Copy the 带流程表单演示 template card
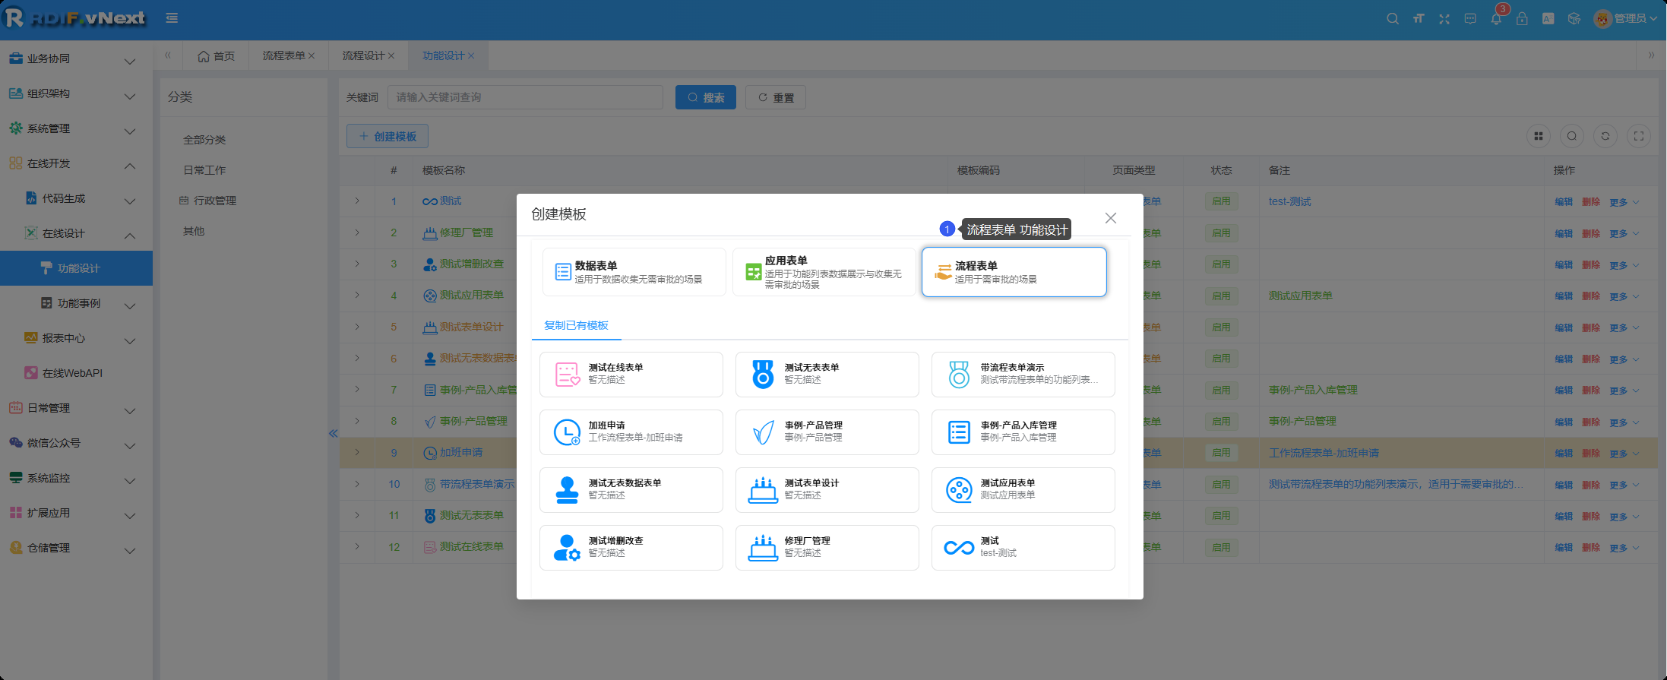The width and height of the screenshot is (1667, 680). (x=1023, y=374)
